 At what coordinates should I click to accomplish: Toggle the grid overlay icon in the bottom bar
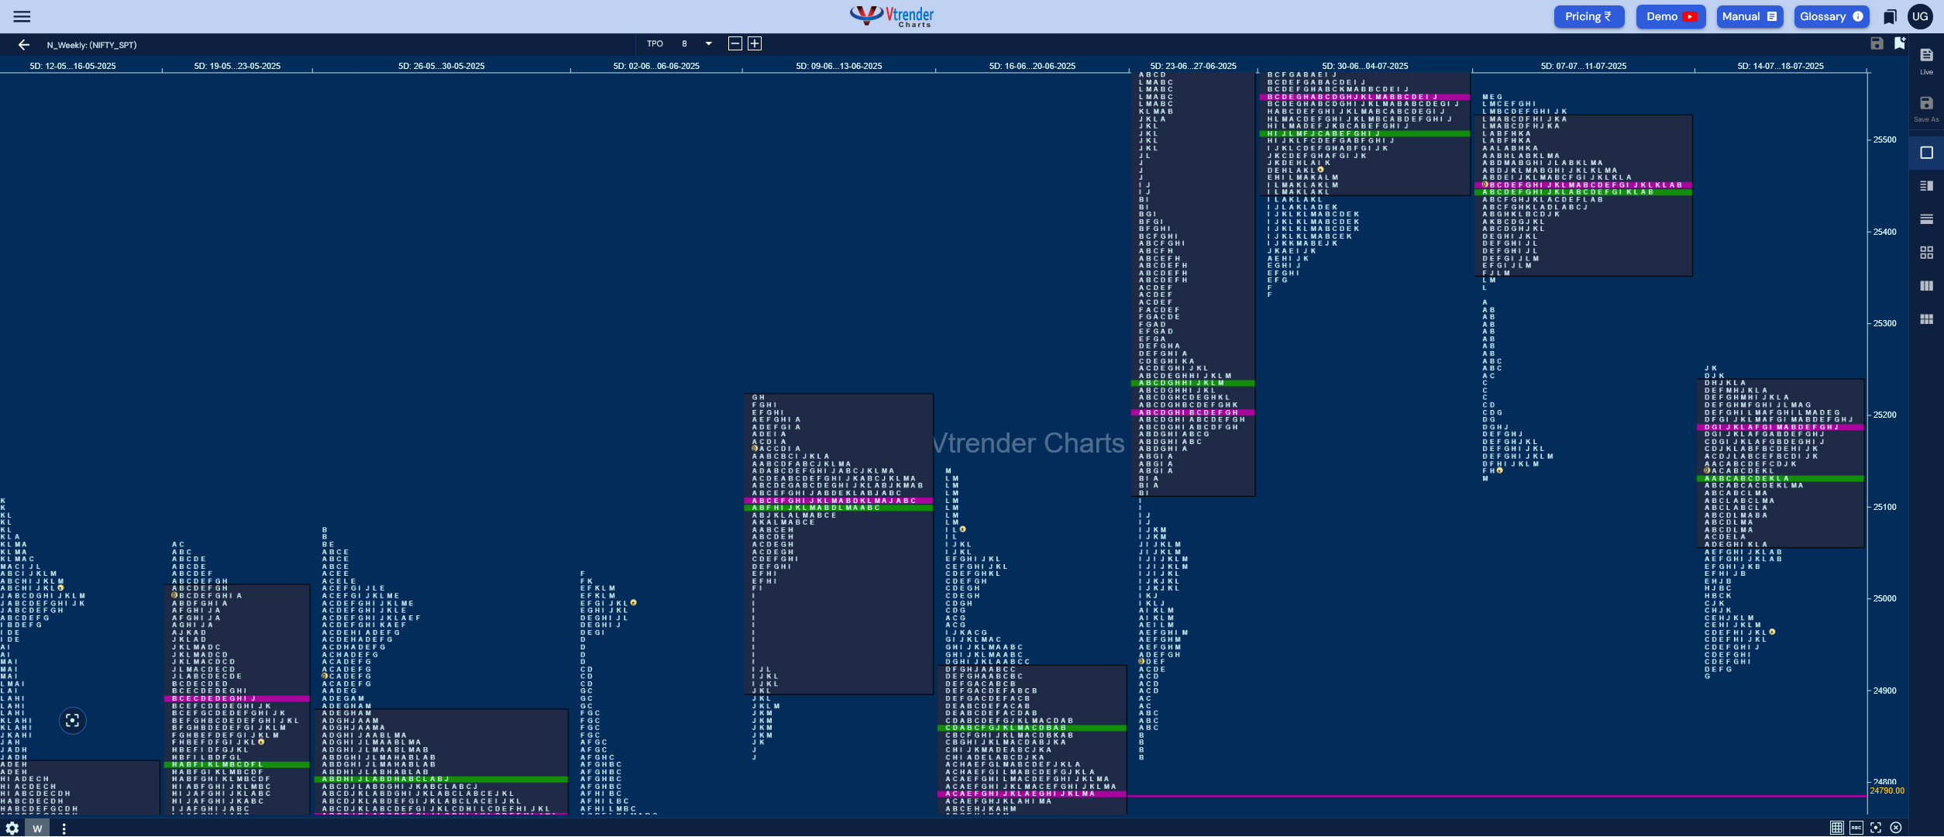(1836, 828)
